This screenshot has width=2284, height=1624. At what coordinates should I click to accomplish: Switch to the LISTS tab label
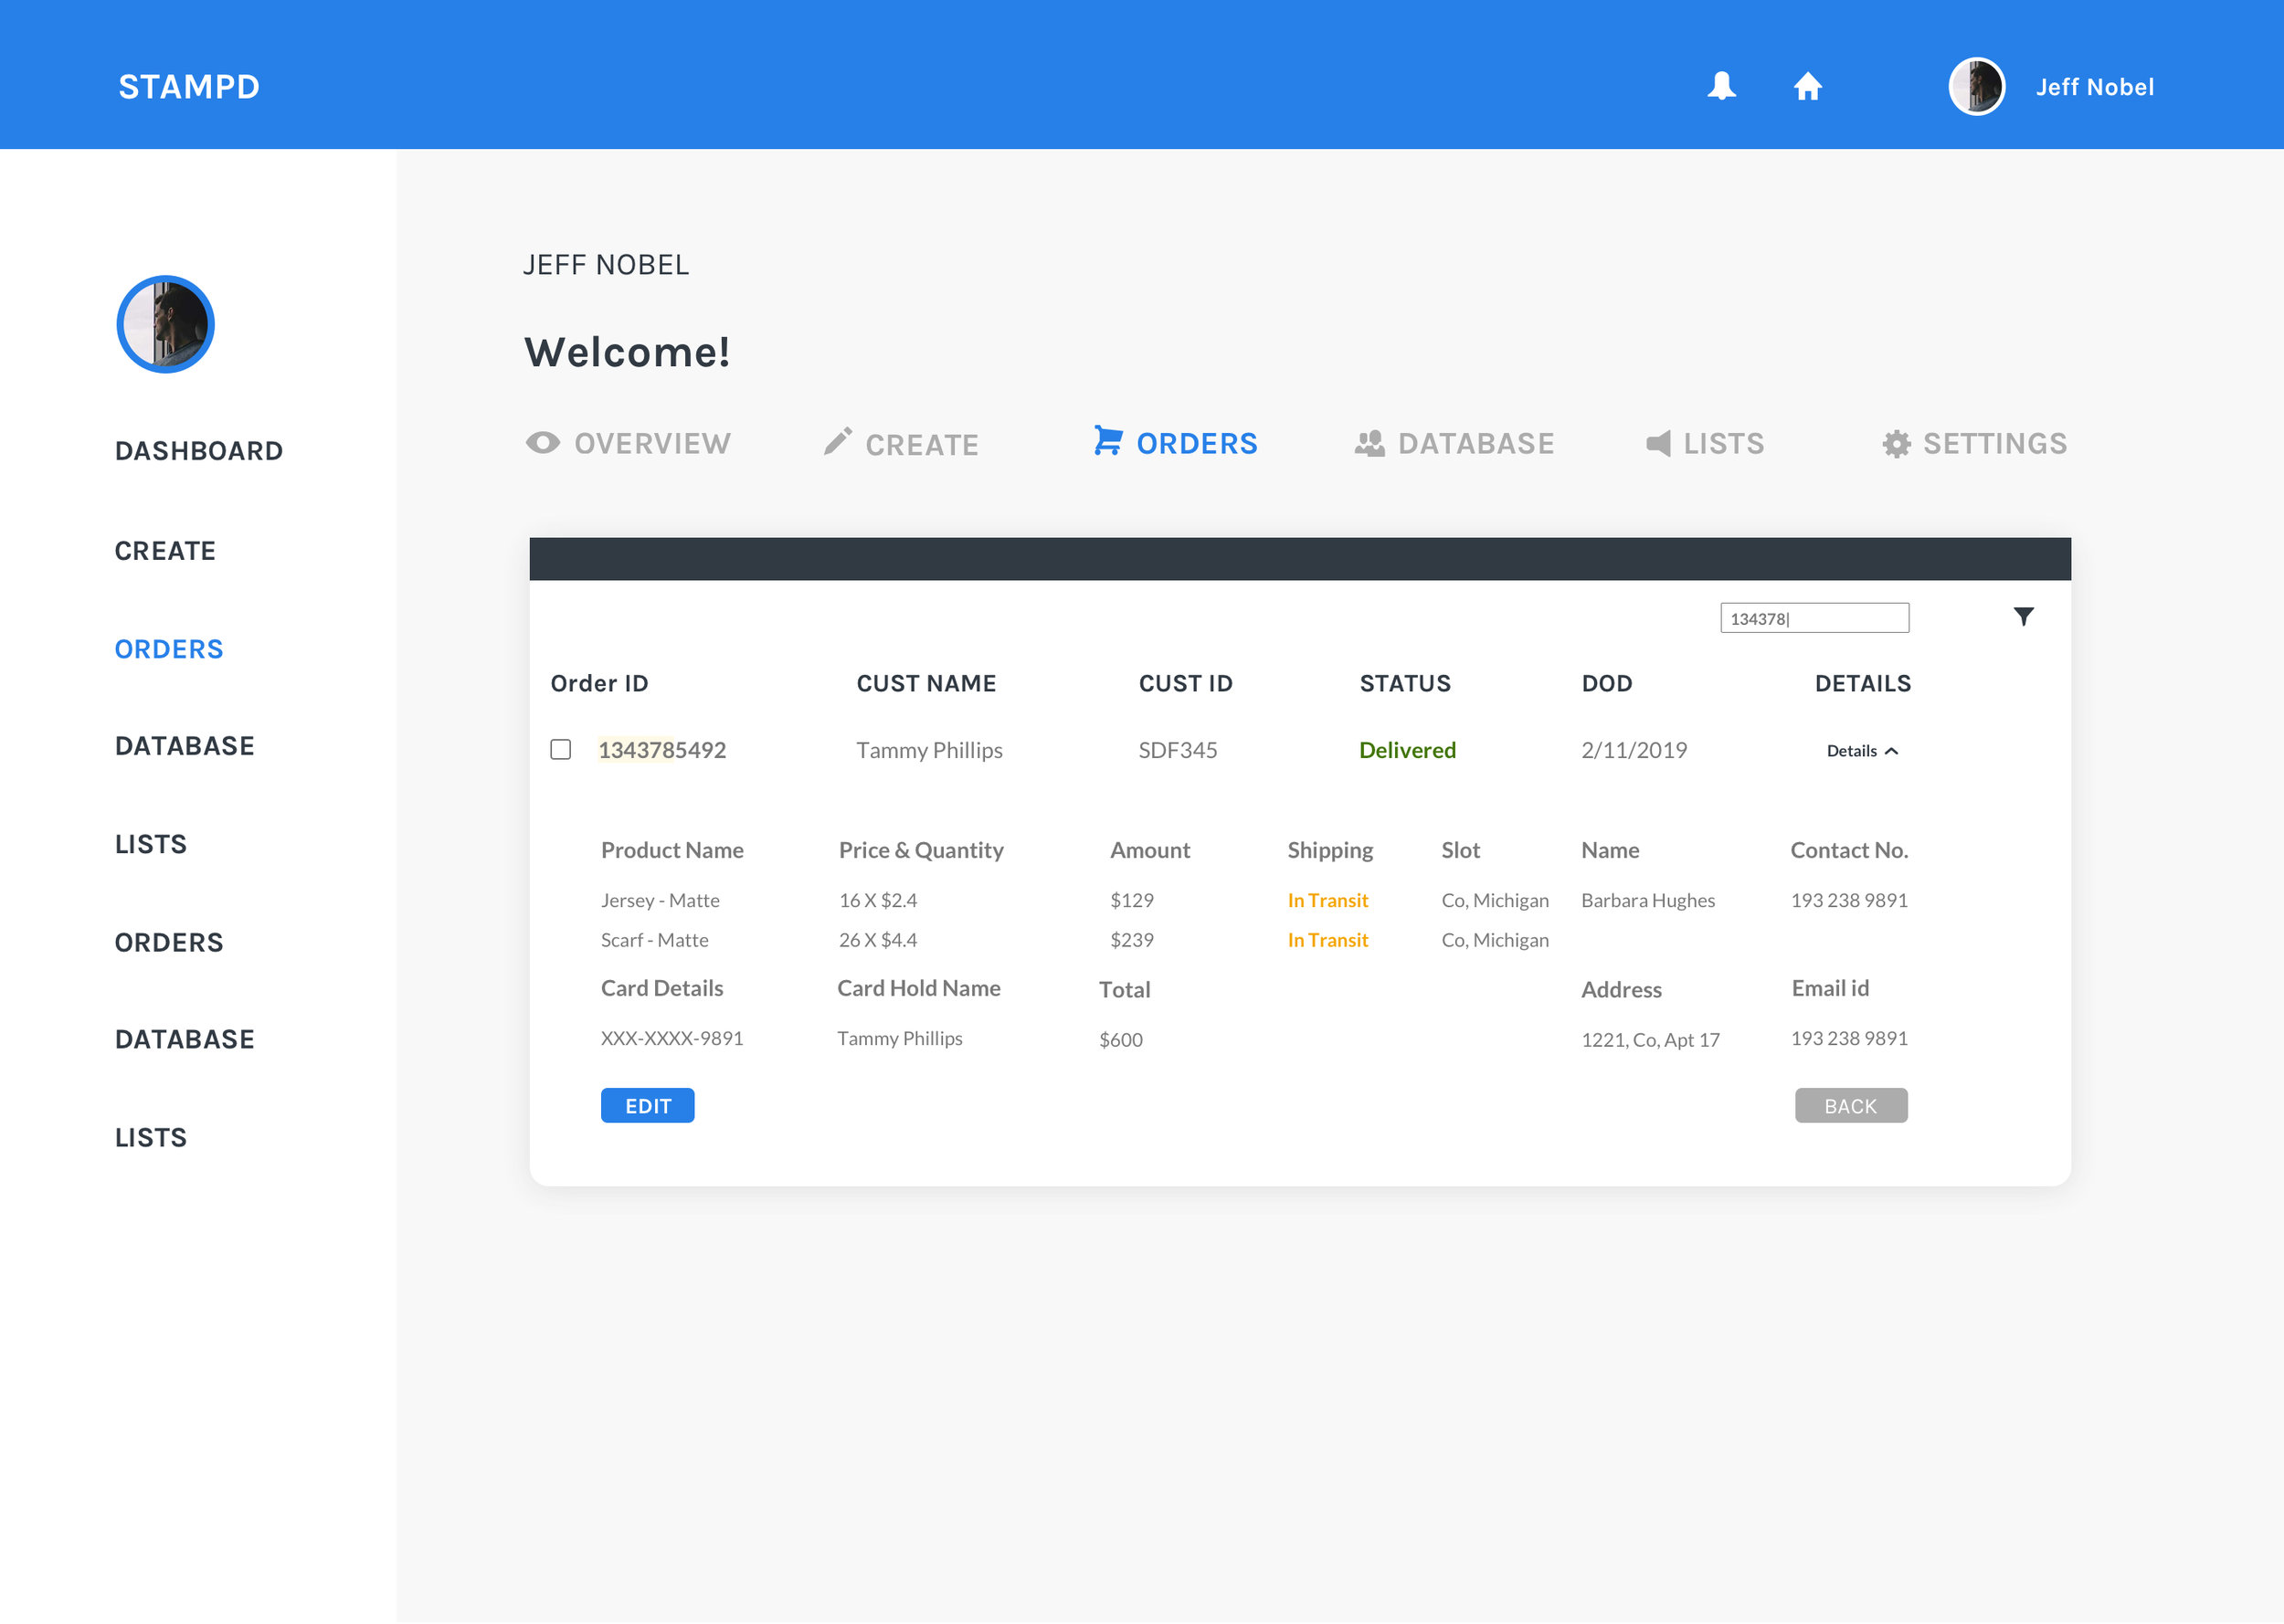coord(1724,444)
